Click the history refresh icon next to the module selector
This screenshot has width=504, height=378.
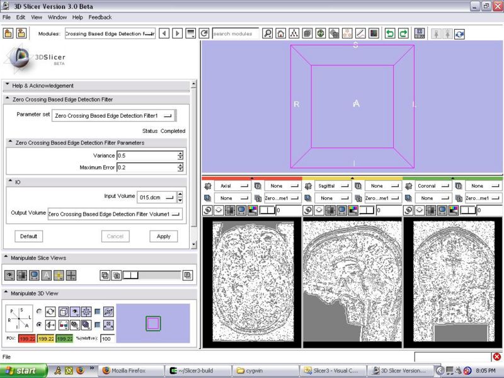pyautogui.click(x=203, y=33)
